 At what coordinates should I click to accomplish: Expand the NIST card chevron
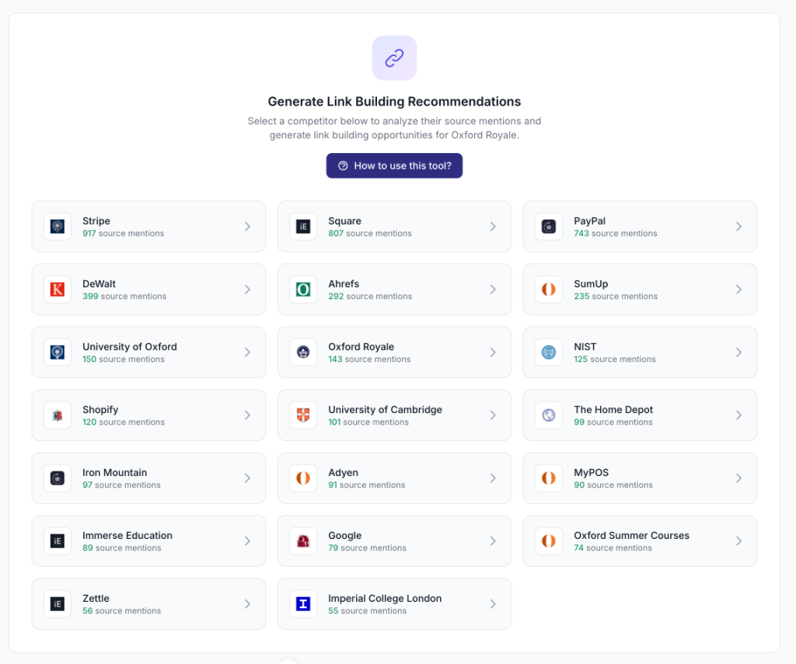coord(738,352)
